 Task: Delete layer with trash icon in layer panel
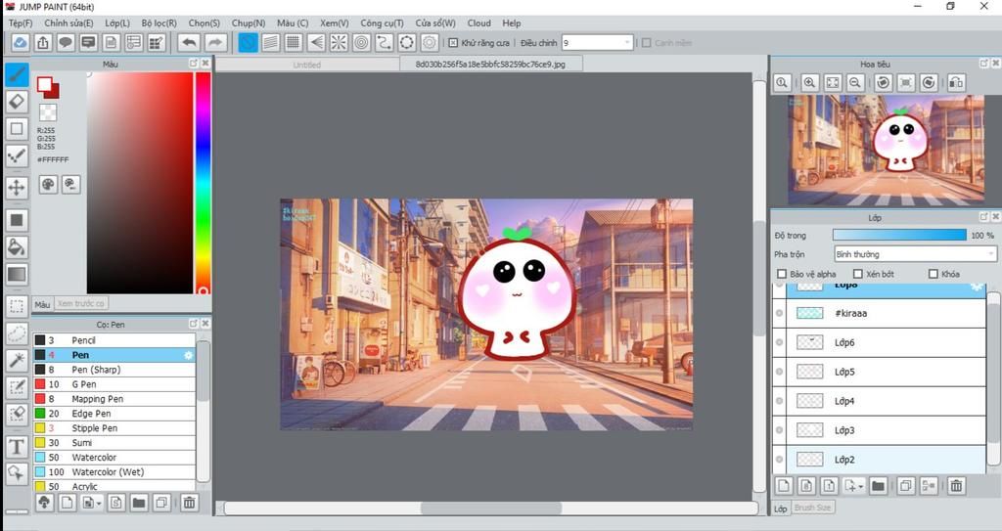click(956, 486)
